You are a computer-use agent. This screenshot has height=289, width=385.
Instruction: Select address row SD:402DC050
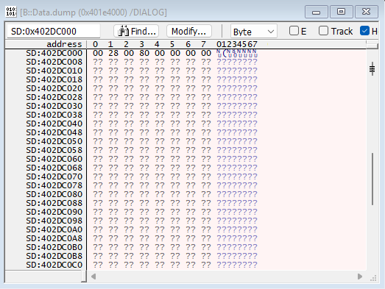54,141
